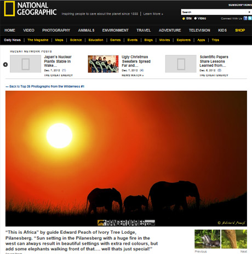
Task: Go to the Shop tab
Action: pos(240,30)
